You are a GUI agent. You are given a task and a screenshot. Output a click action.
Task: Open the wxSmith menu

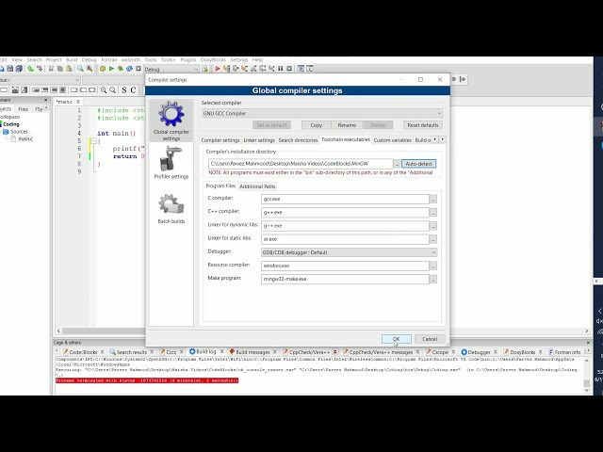tap(131, 60)
